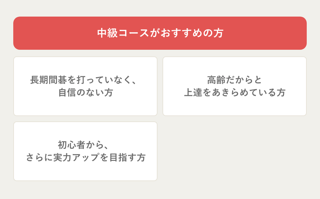Image resolution: width=320 pixels, height=199 pixels.
Task: Click the word 高齢 in the right card
Action: [x=217, y=80]
